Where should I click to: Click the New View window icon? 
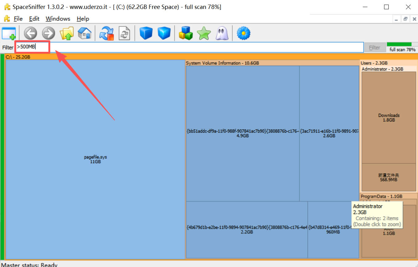9,33
